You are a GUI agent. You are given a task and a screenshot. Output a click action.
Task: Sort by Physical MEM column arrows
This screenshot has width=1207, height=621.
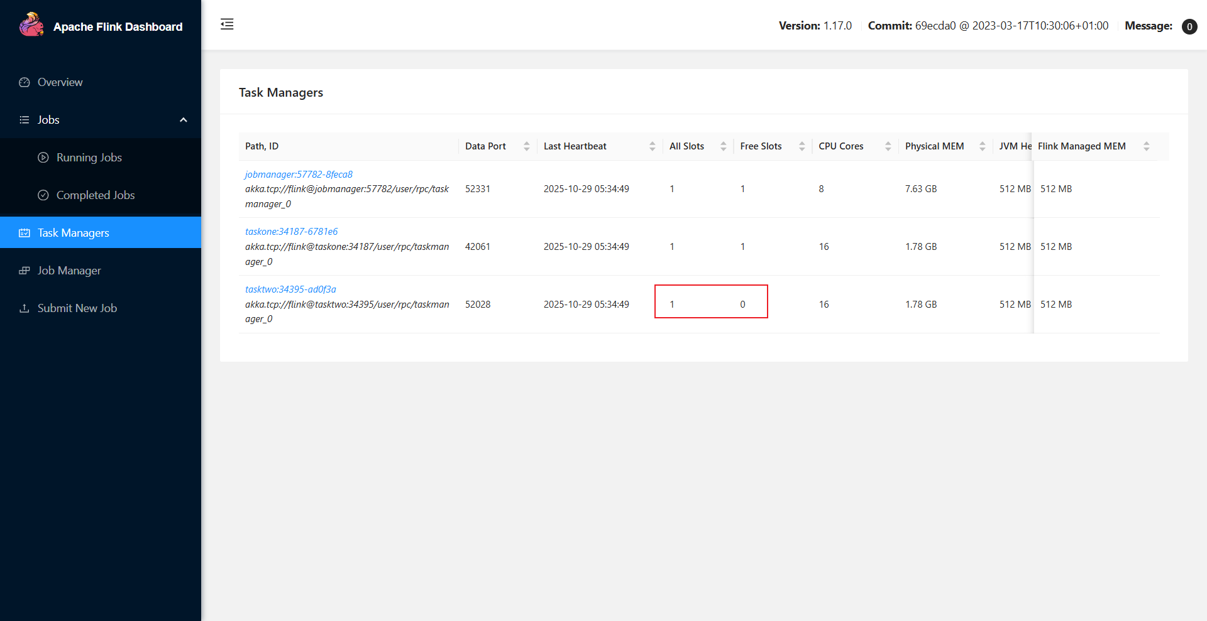[983, 146]
